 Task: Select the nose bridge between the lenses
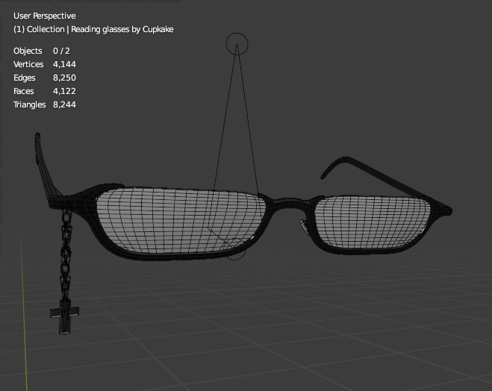tap(287, 201)
